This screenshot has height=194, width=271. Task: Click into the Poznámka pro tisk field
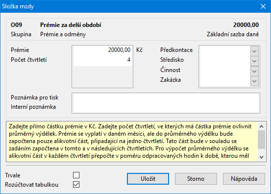coord(166,98)
